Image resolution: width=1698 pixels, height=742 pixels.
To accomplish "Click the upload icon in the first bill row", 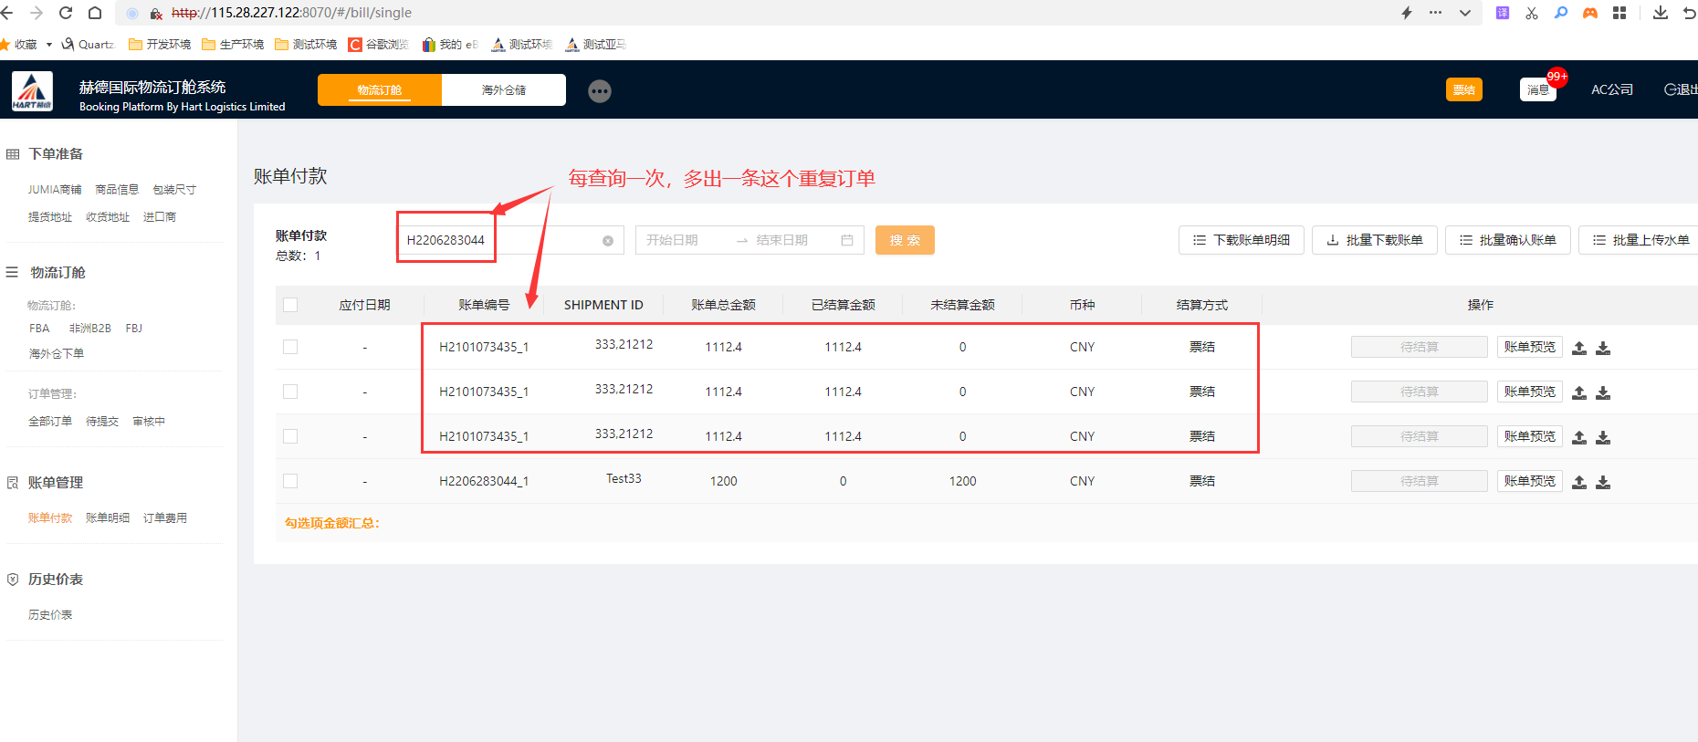I will 1579,348.
